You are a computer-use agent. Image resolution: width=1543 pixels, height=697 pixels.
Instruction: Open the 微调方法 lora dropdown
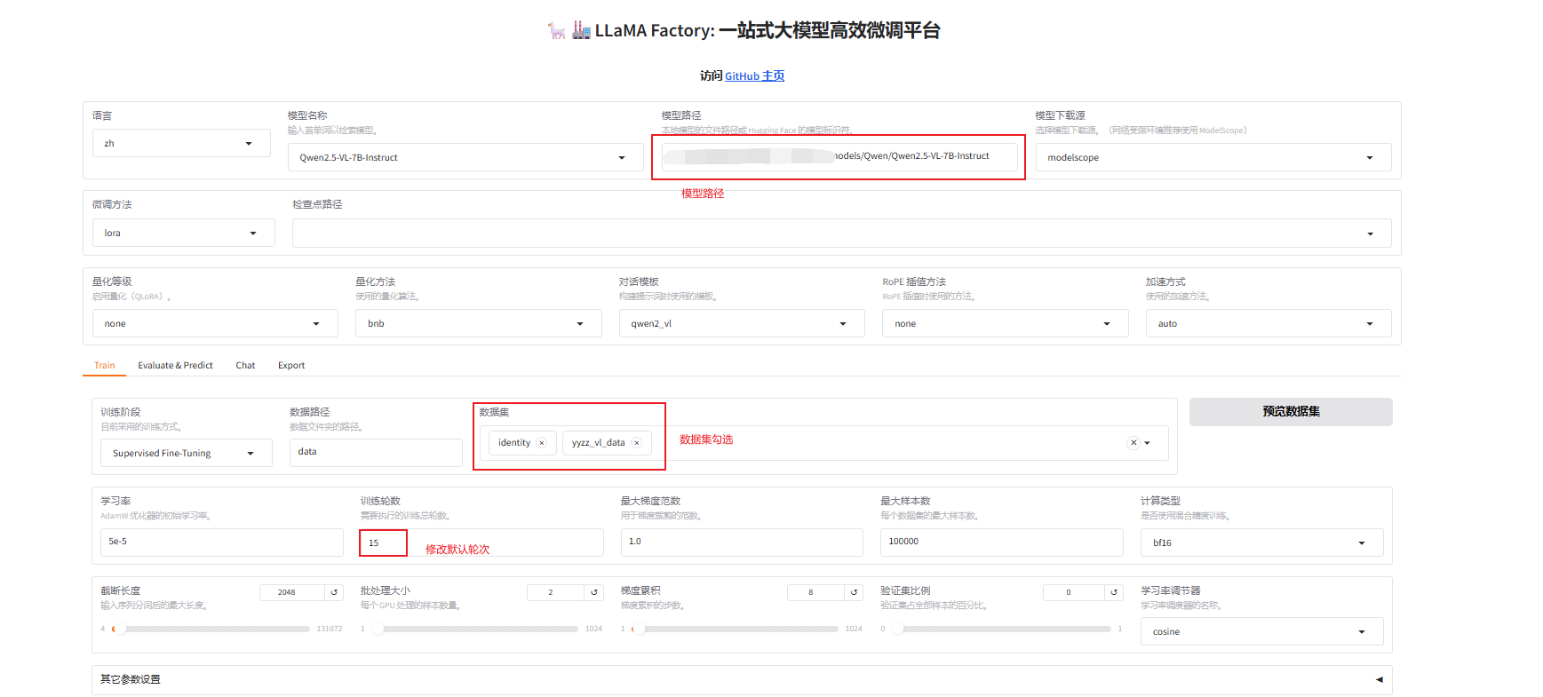[184, 233]
